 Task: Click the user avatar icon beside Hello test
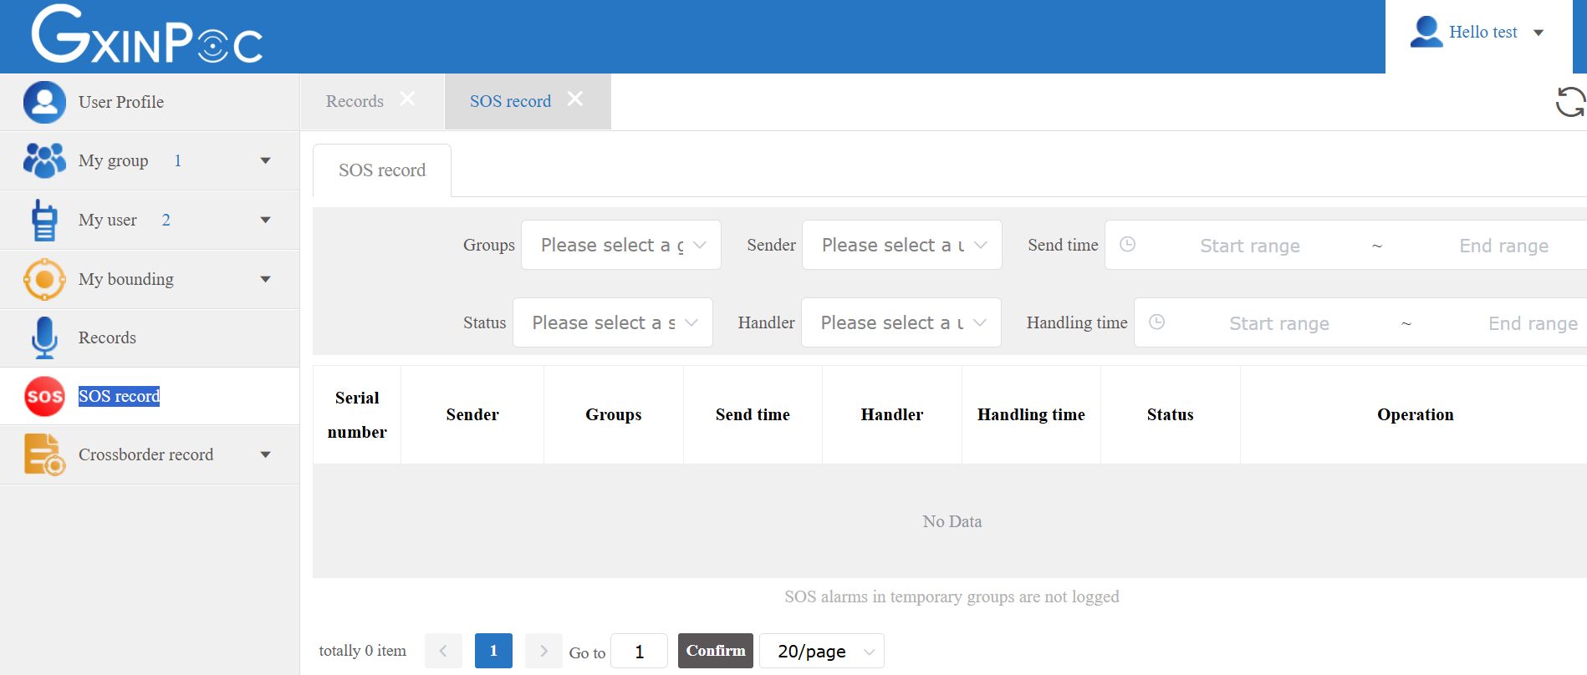[1426, 32]
